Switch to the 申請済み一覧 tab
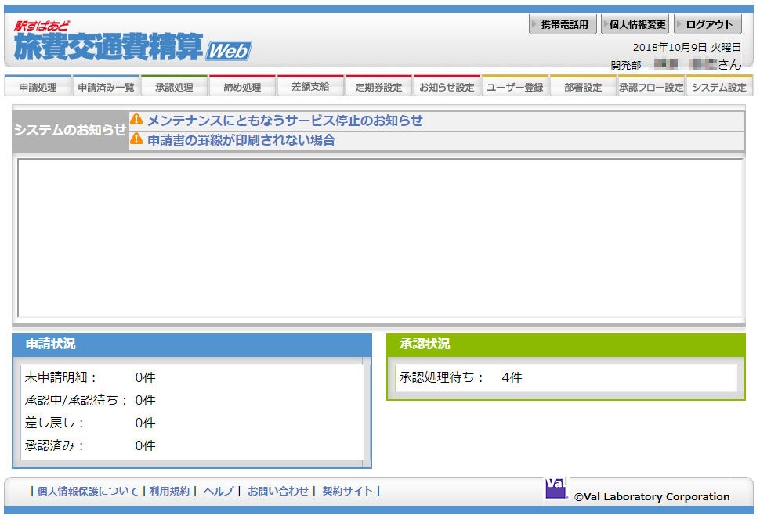760x519 pixels. (106, 87)
